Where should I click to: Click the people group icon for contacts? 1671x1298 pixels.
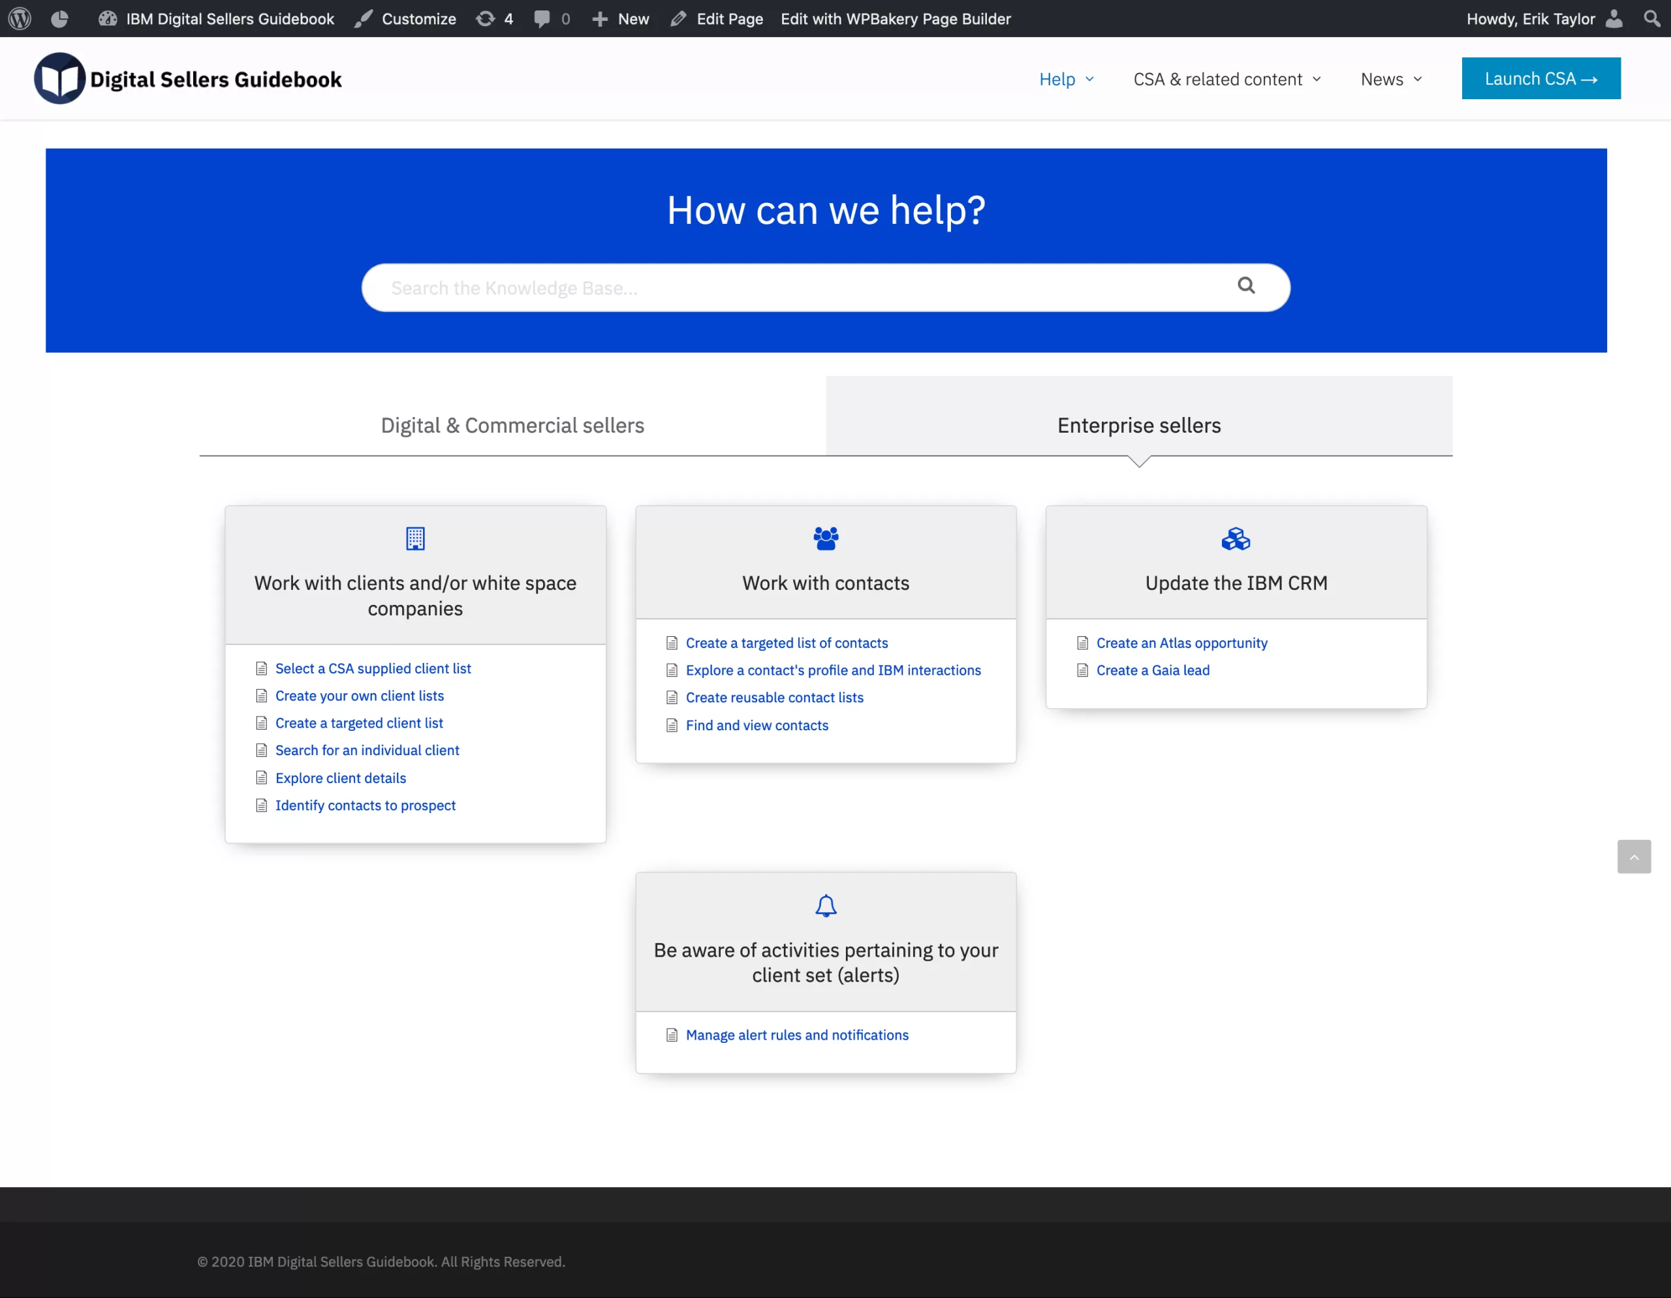tap(826, 538)
